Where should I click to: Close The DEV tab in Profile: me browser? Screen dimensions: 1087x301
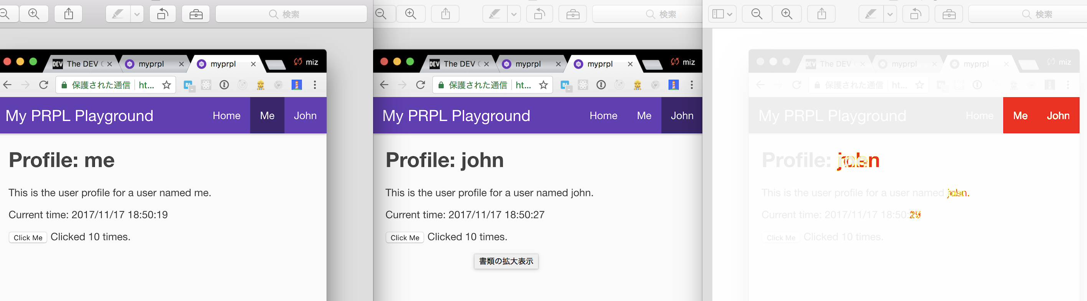coord(110,64)
